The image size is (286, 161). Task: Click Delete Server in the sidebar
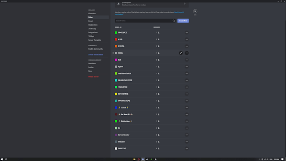pyautogui.click(x=93, y=77)
